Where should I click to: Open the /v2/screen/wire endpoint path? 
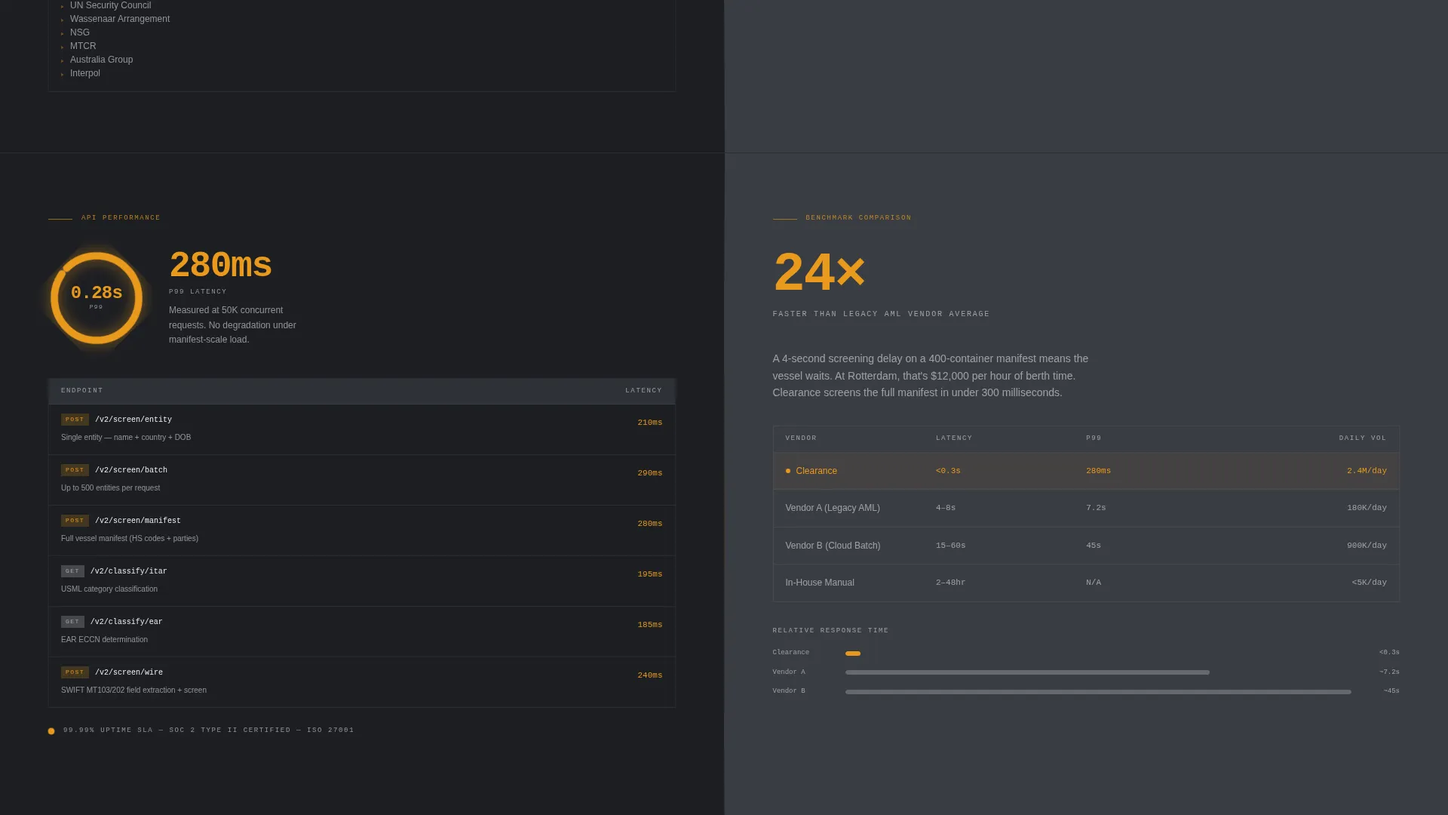click(129, 672)
